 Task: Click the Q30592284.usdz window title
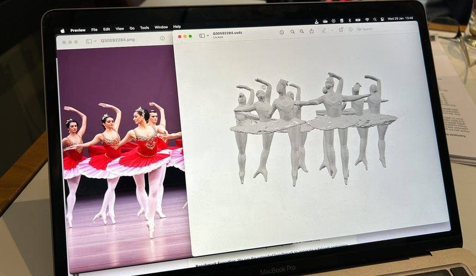(227, 33)
